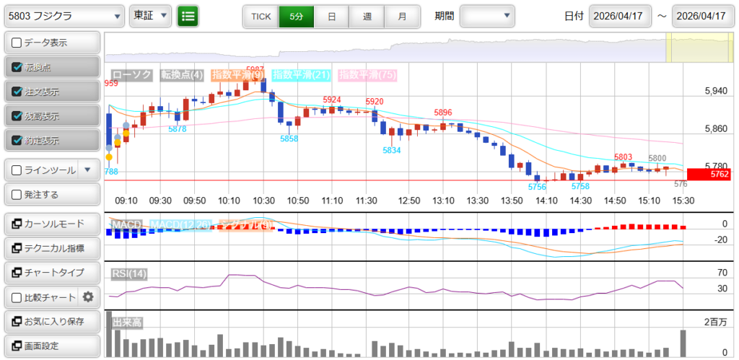The width and height of the screenshot is (739, 360).
Task: Switch to the TICK timeframe tab
Action: tap(261, 15)
